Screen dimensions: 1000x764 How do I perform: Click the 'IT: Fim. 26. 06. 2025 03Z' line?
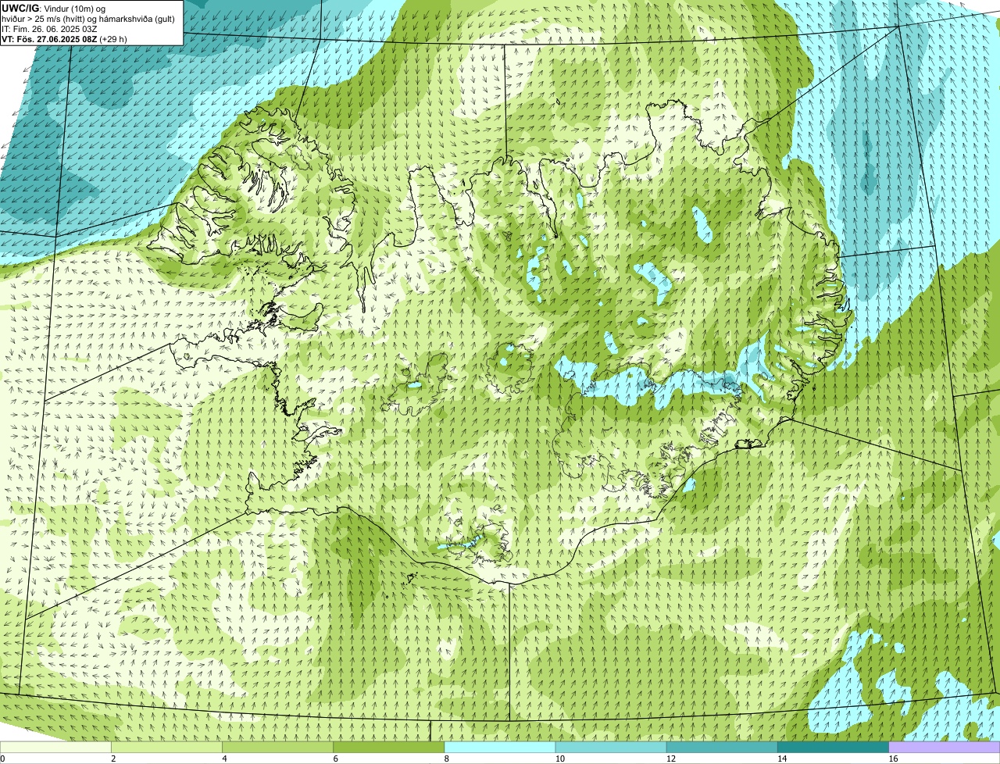(x=50, y=28)
